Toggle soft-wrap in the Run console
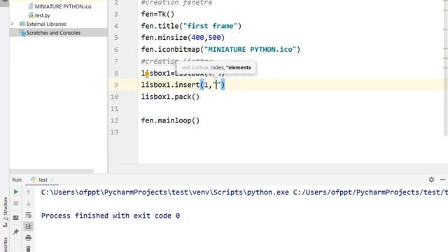The width and height of the screenshot is (448, 252). (28, 215)
